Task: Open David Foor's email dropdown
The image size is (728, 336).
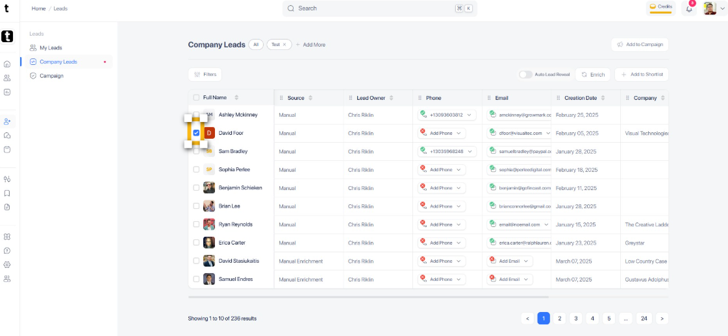Action: [x=548, y=133]
